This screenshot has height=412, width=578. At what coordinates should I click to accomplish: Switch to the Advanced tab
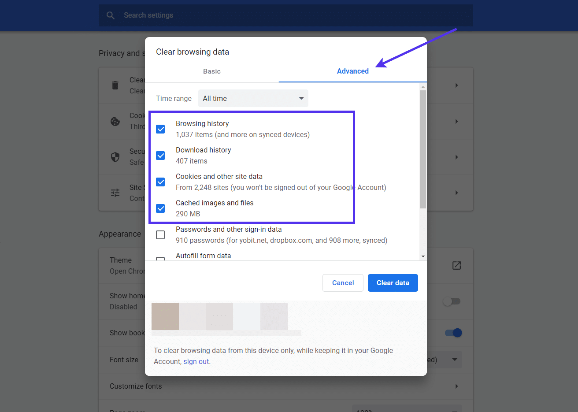tap(352, 71)
